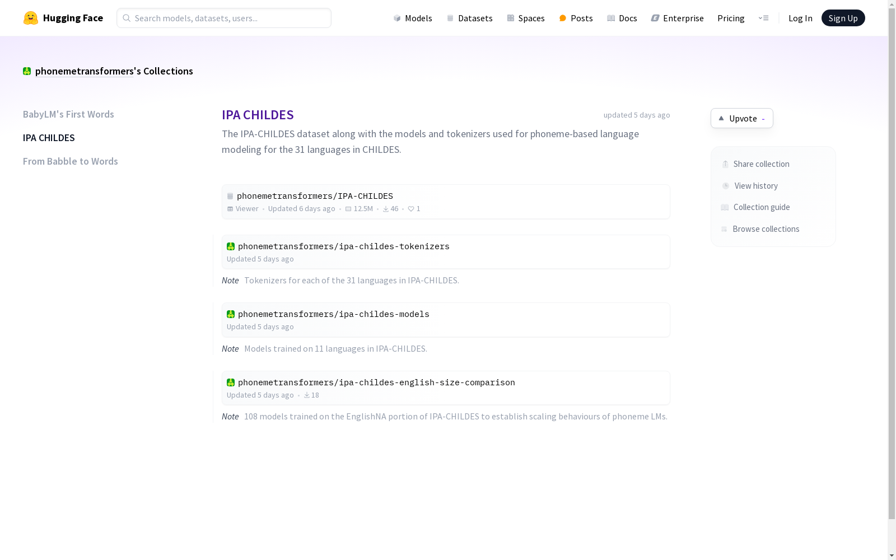This screenshot has height=560, width=896.
Task: Click the 12.5M rows icon
Action: (348, 209)
